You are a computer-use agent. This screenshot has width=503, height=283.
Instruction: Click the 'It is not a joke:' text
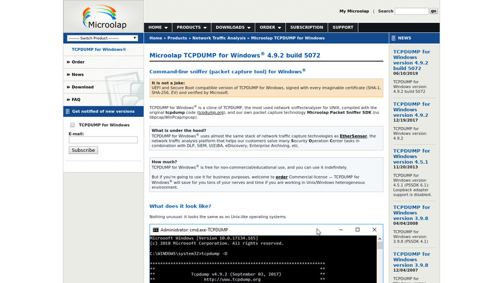tap(168, 83)
